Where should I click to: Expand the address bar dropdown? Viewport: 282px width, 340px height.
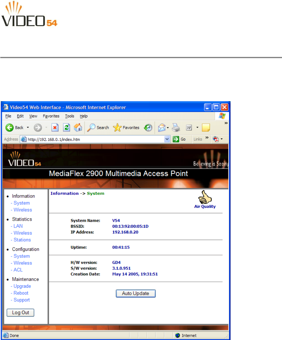tap(167, 139)
